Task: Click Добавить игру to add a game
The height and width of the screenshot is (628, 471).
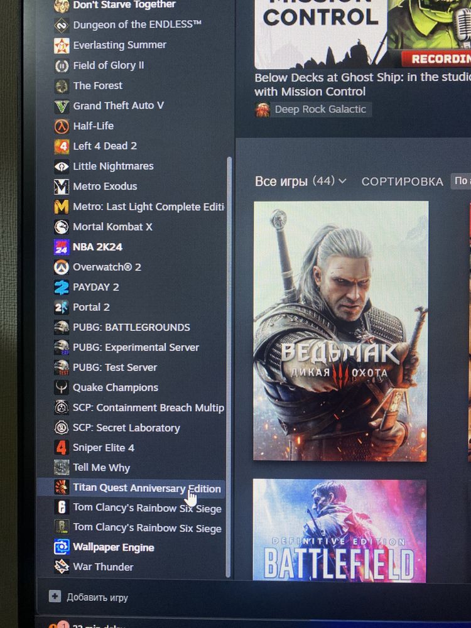Action: coord(97,597)
